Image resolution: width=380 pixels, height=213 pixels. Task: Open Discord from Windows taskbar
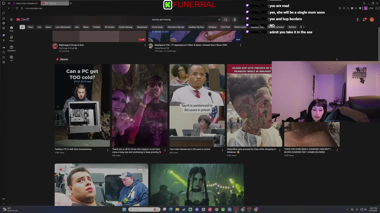click(x=197, y=209)
